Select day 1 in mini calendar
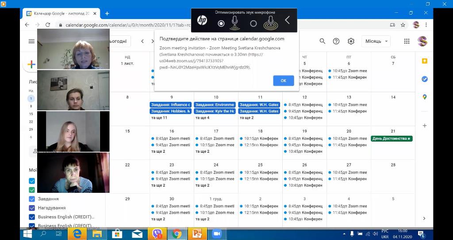Image resolution: width=453 pixels, height=240 pixels. [x=31, y=98]
